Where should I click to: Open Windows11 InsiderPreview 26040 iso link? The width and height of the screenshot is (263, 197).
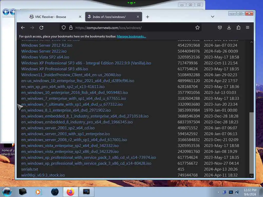(71, 75)
